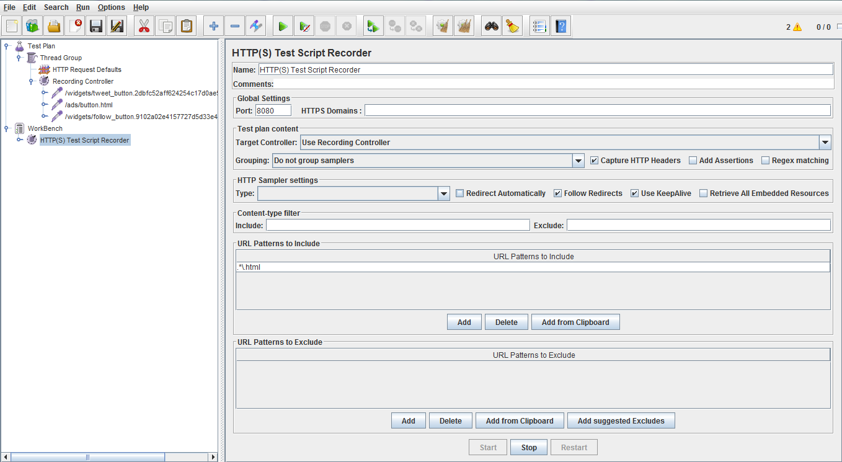
Task: Click the Add suggested Excludes button
Action: click(x=621, y=420)
